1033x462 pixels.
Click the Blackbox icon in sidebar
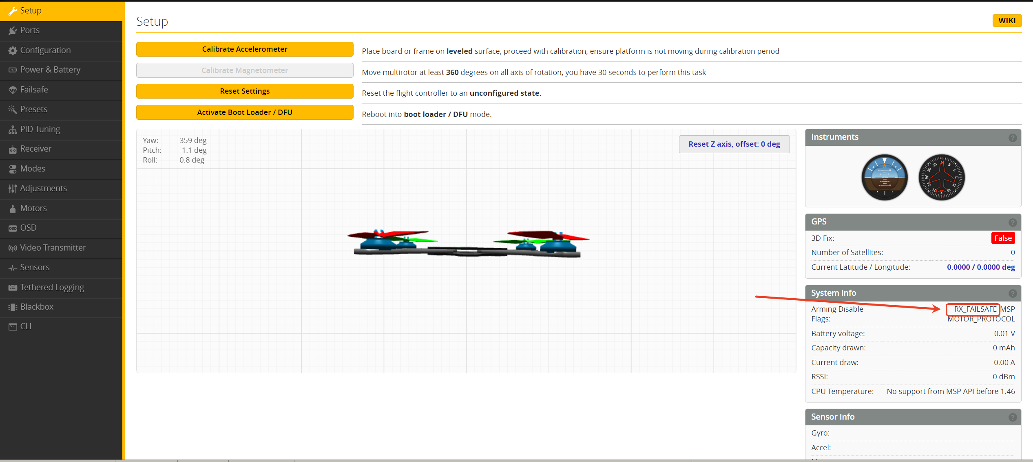pos(13,307)
